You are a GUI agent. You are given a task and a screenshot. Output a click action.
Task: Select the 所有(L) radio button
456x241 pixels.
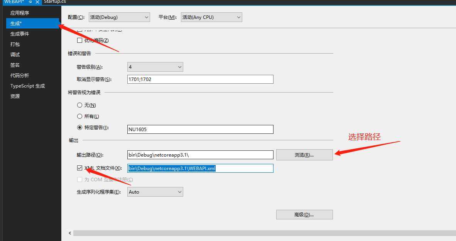pyautogui.click(x=80, y=116)
